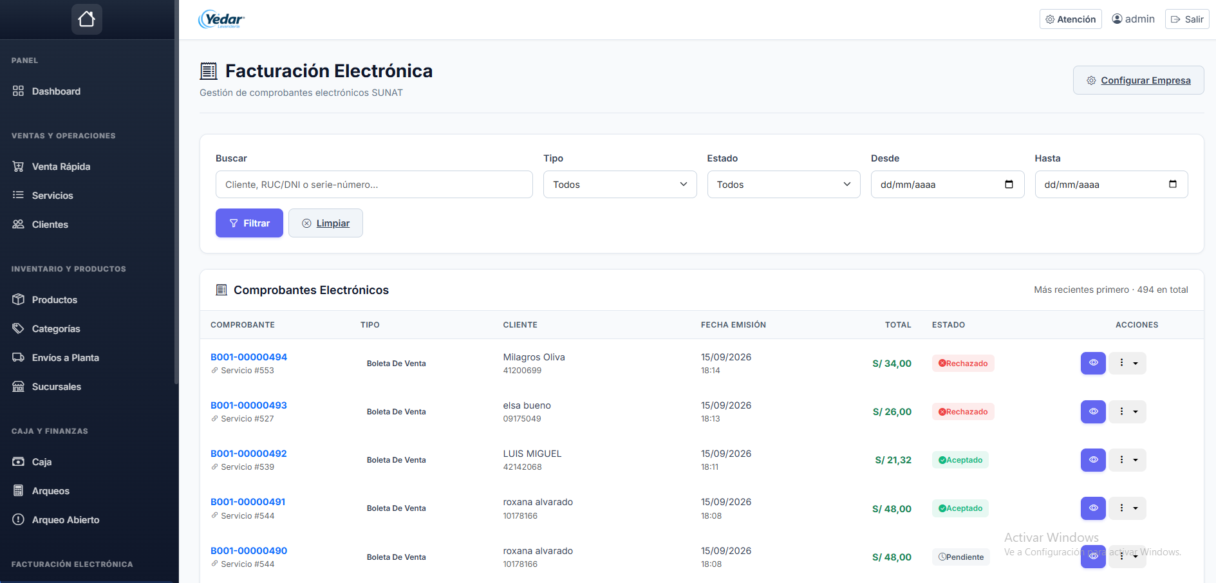Click the Categorías tag icon
1216x583 pixels.
pyautogui.click(x=18, y=328)
